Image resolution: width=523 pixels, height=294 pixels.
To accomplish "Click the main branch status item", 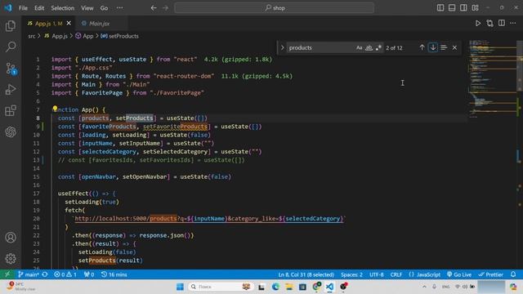I will [29, 274].
